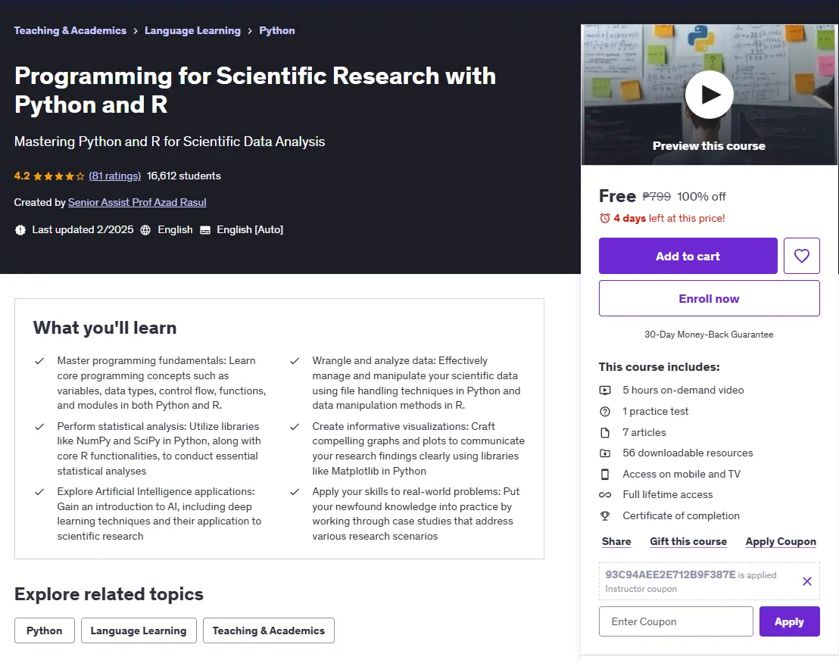The height and width of the screenshot is (660, 839).
Task: Click Add to cart button
Action: [688, 256]
